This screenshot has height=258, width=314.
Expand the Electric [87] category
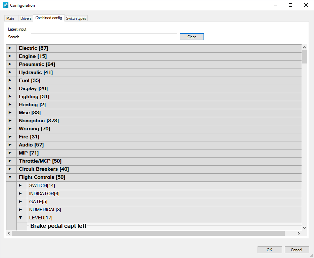click(x=10, y=48)
